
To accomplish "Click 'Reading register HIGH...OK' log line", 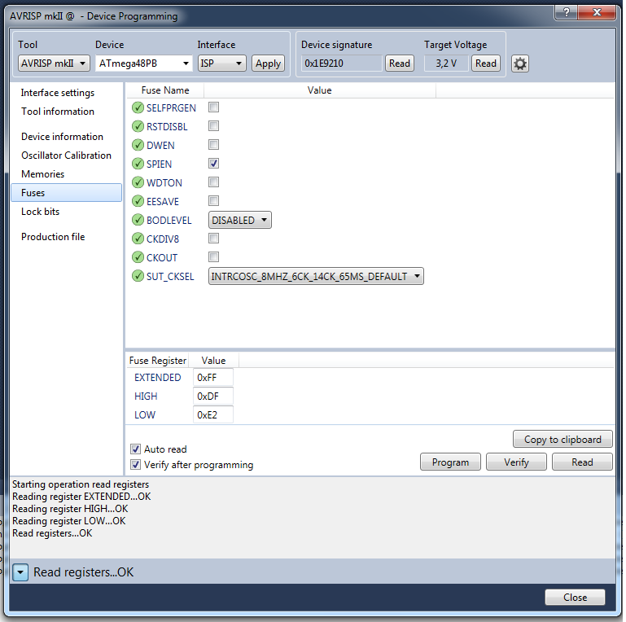I will [70, 509].
